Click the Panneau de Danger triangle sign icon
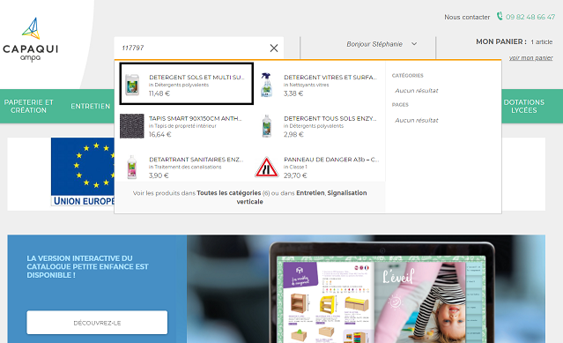The image size is (563, 343). pyautogui.click(x=266, y=167)
